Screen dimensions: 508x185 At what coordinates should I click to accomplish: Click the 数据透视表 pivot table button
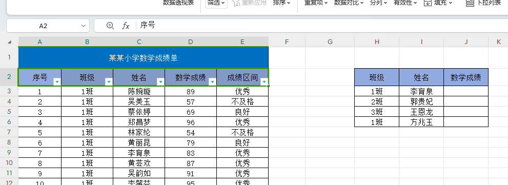click(178, 3)
